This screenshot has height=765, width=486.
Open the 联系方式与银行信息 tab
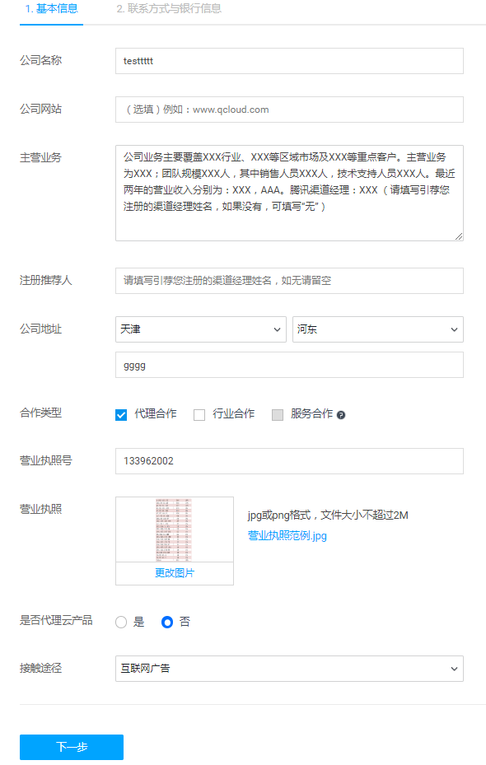tap(169, 9)
